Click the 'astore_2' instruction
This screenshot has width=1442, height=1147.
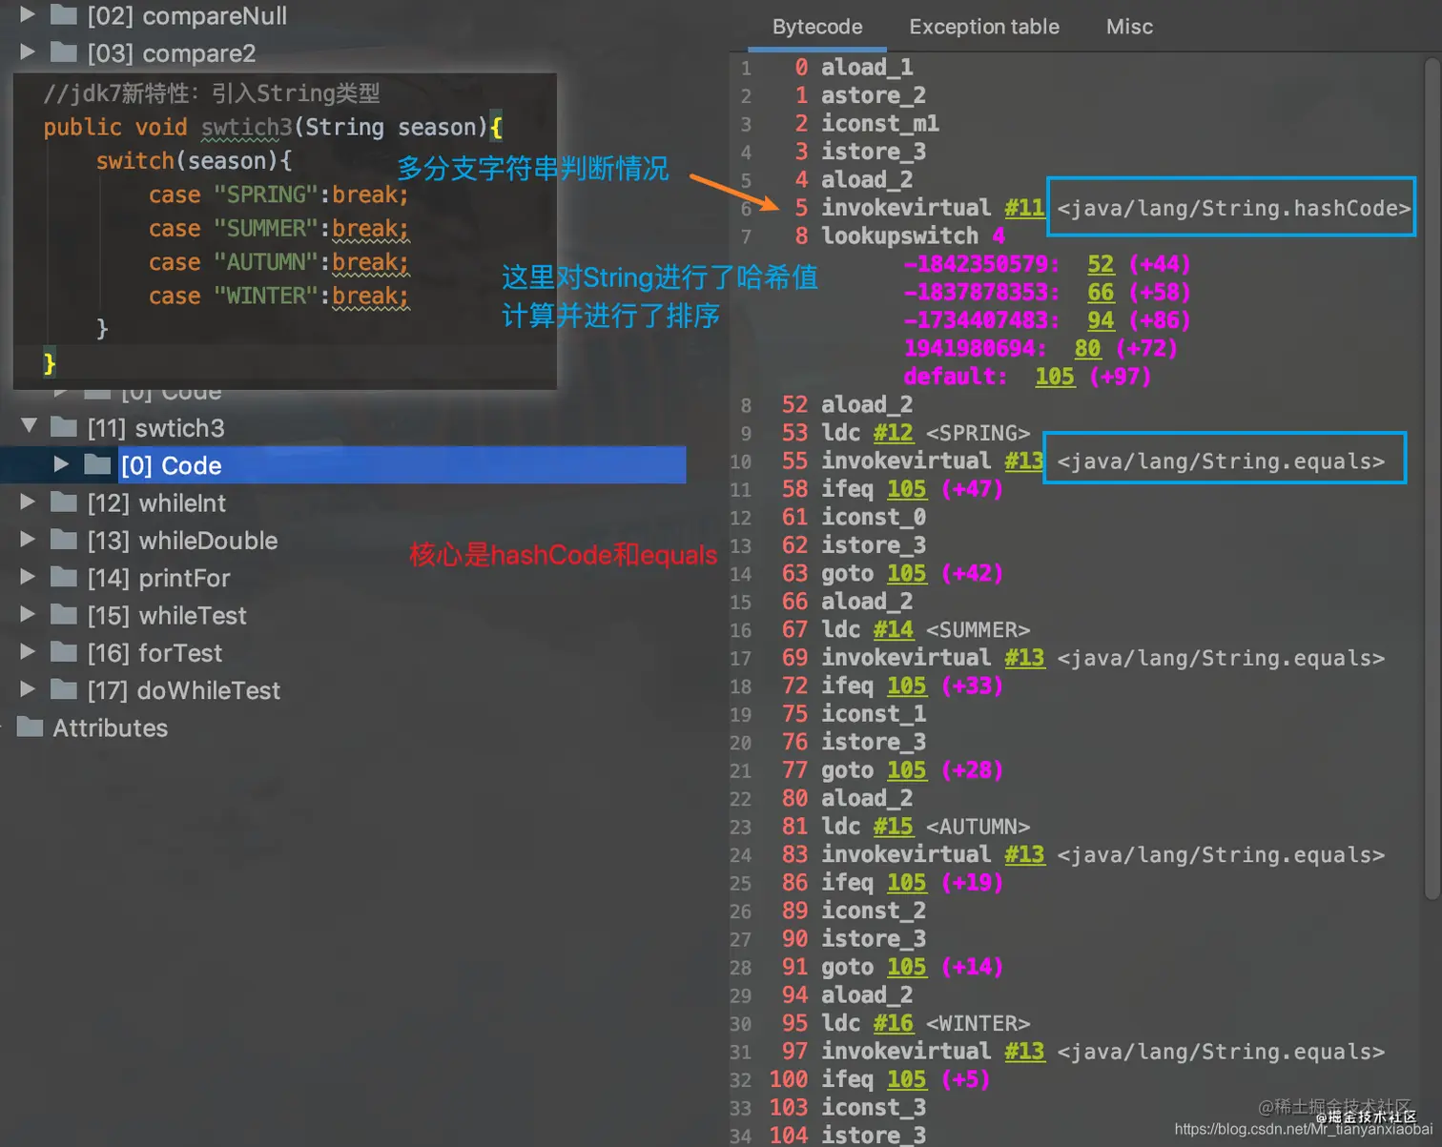(874, 95)
